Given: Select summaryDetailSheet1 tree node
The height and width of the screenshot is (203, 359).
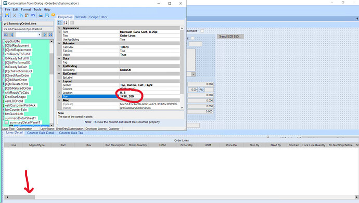Looking at the screenshot, I should (x=20, y=118).
